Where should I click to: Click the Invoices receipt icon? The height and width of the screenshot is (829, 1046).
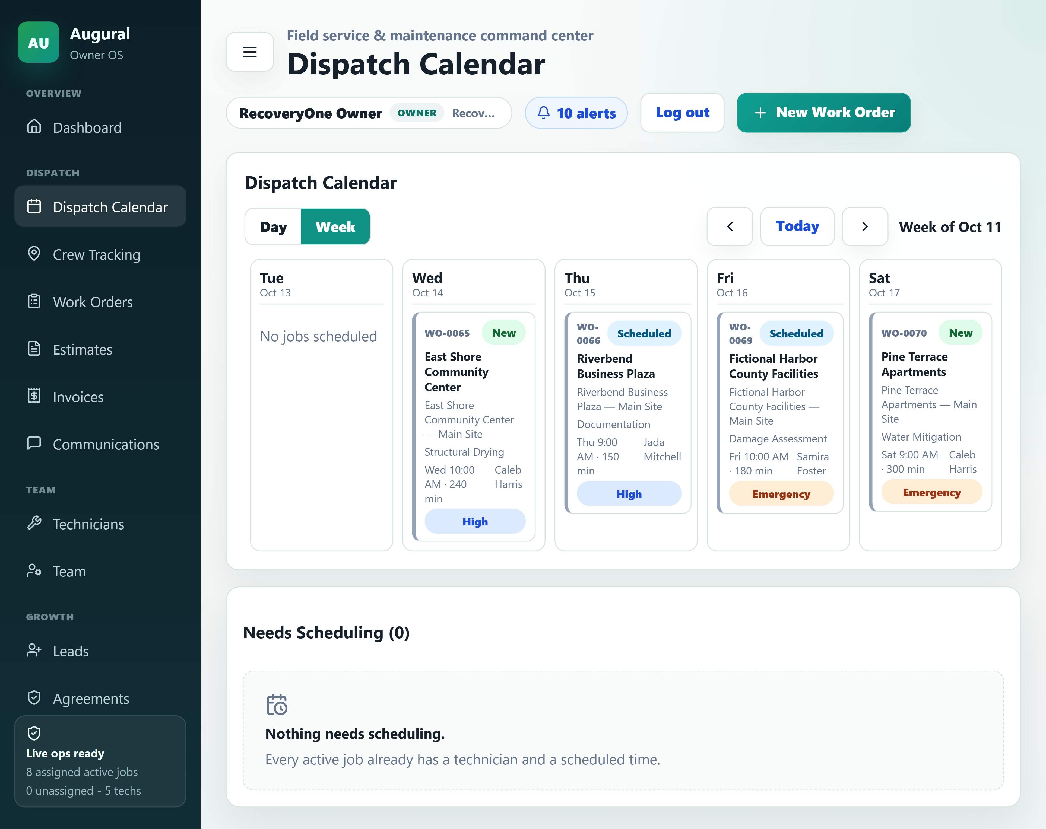34,396
